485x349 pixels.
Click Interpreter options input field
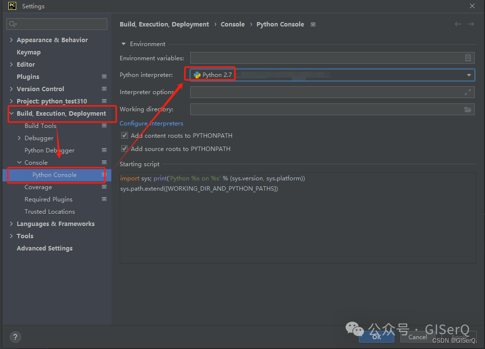[x=332, y=92]
